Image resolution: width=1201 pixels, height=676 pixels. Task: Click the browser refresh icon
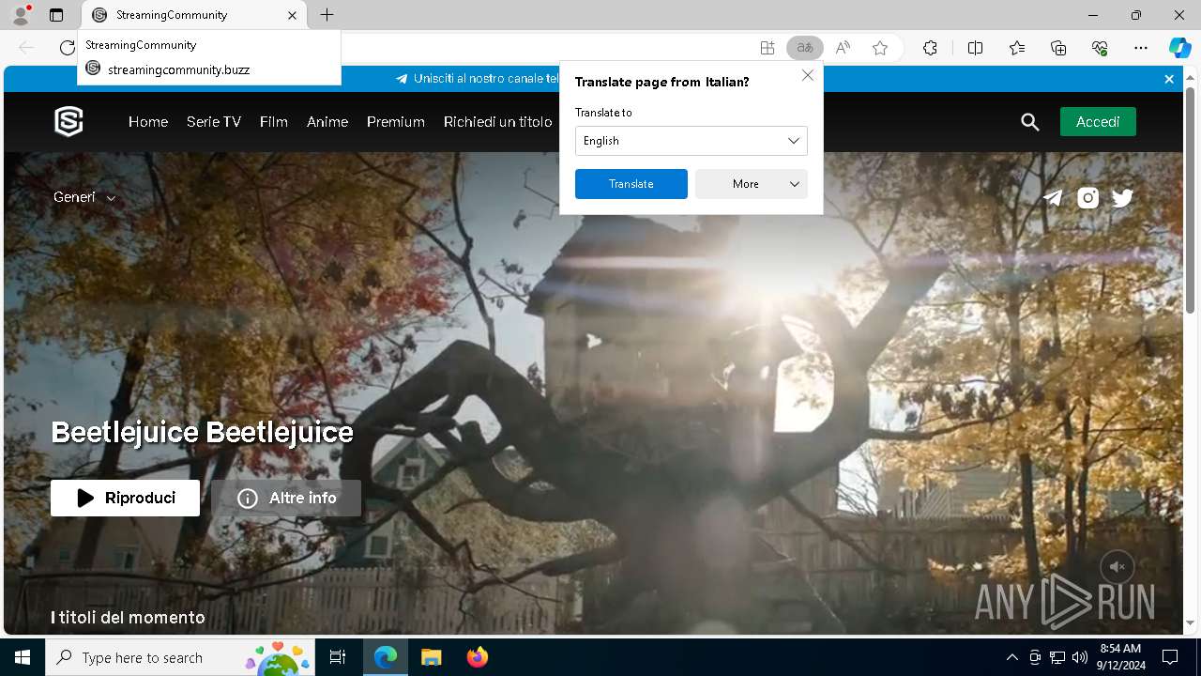(x=67, y=48)
